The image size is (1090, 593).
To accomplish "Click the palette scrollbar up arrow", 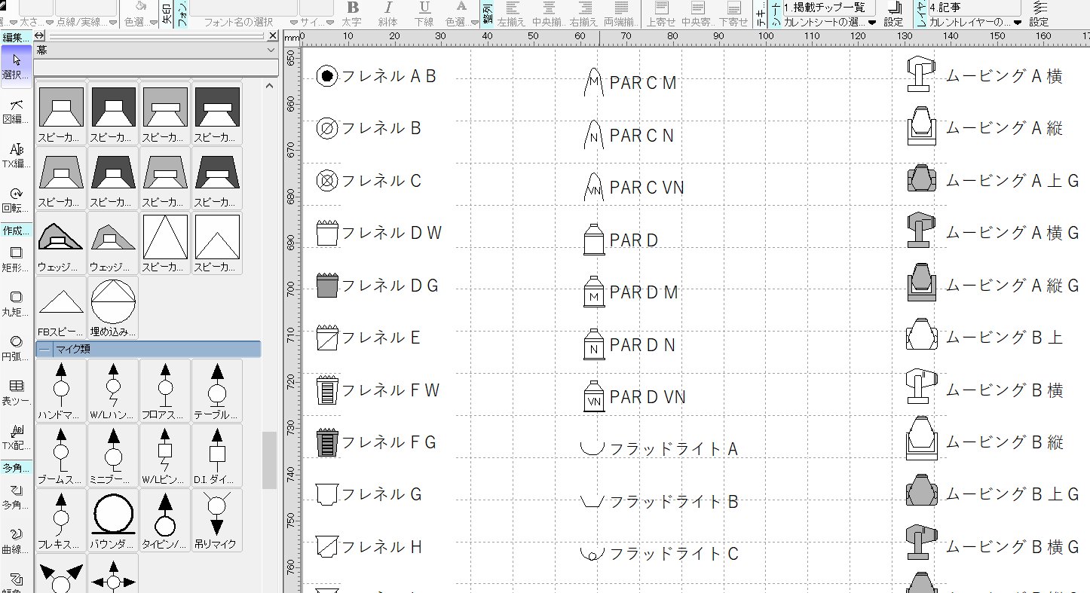I will pos(269,86).
